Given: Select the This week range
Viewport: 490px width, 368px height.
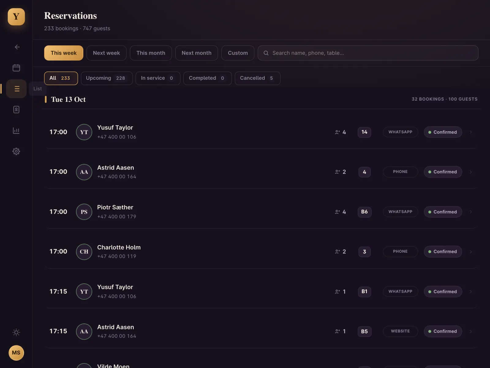Looking at the screenshot, I should (x=64, y=53).
